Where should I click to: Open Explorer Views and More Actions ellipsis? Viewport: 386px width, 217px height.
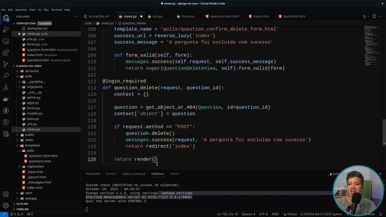click(75, 16)
